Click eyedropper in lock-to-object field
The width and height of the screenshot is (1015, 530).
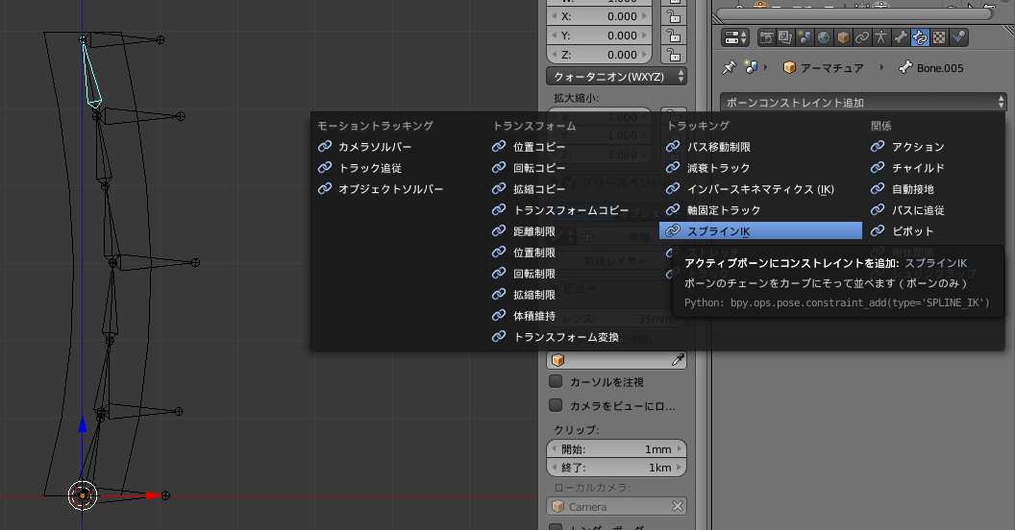click(678, 360)
